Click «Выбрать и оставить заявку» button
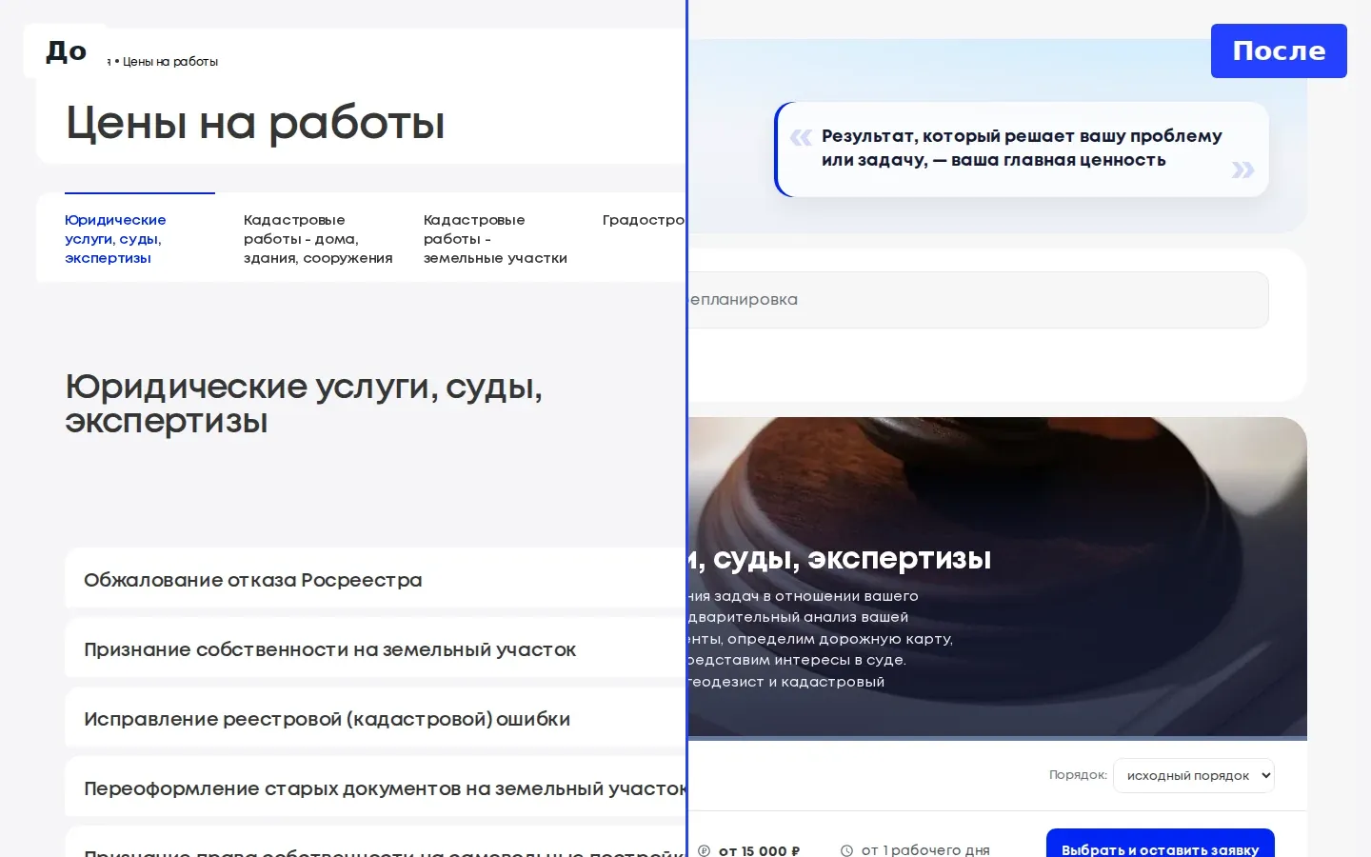Viewport: 1371px width, 857px height. [1160, 844]
